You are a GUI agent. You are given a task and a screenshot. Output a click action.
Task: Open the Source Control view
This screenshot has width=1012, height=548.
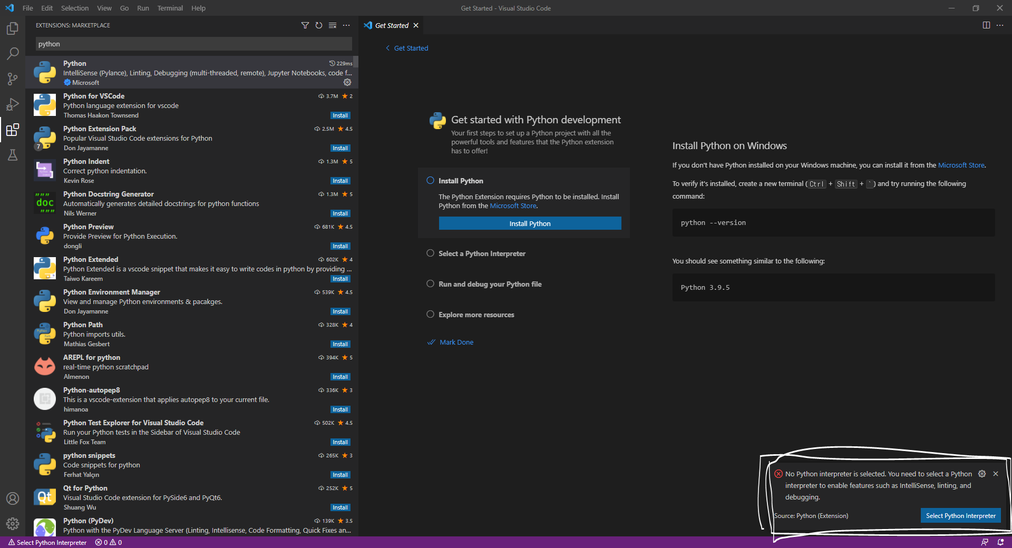(x=13, y=79)
